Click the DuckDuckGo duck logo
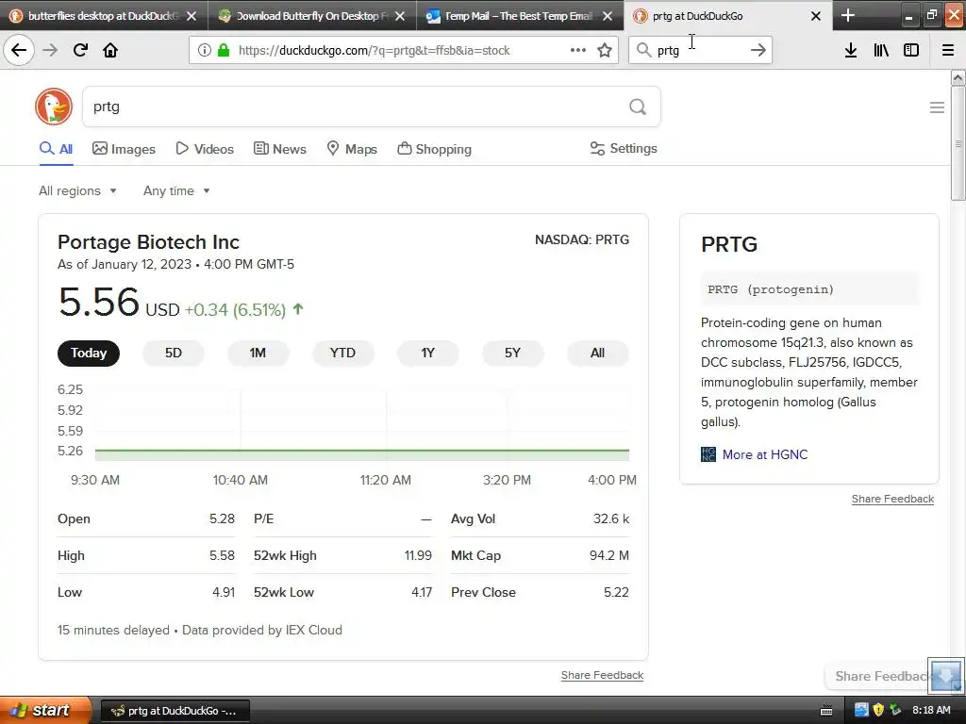 (x=54, y=107)
